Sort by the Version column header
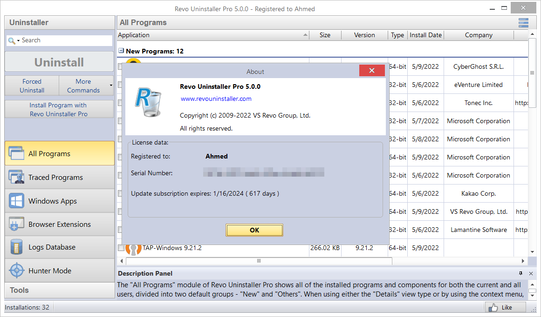 tap(364, 35)
